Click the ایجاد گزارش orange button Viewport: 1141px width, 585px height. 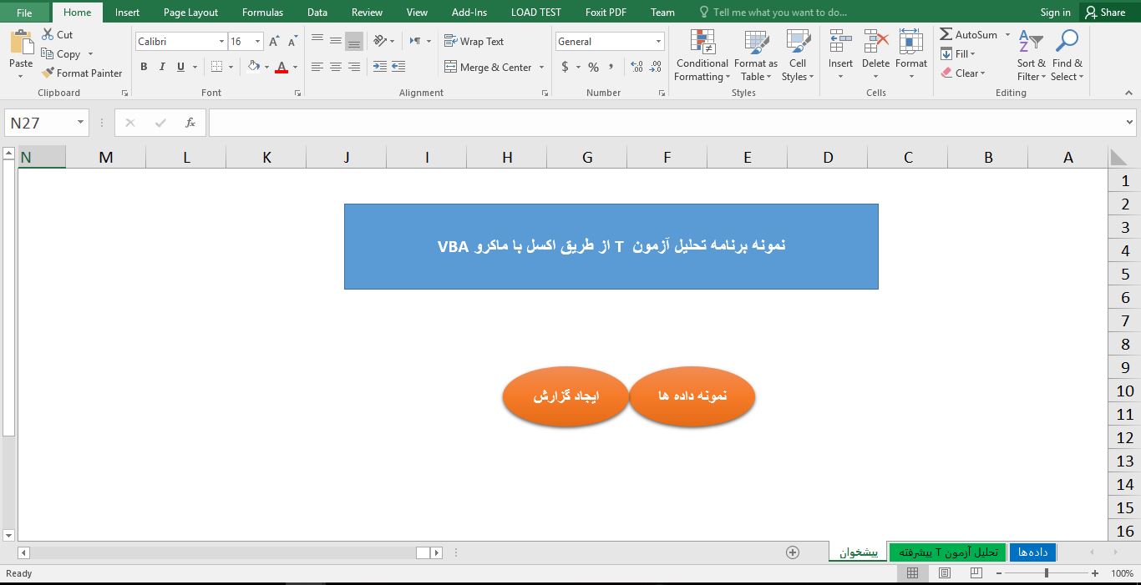tap(565, 396)
